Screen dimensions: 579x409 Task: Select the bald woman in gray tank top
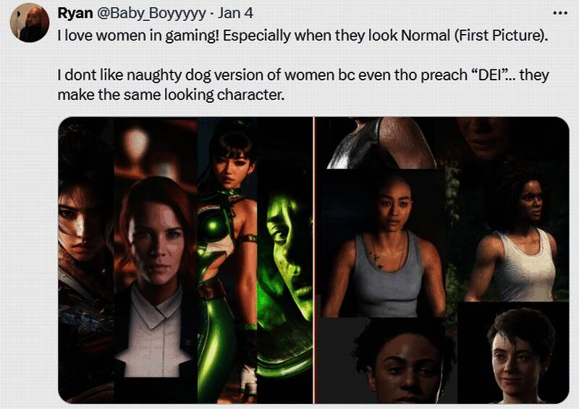pos(384,244)
